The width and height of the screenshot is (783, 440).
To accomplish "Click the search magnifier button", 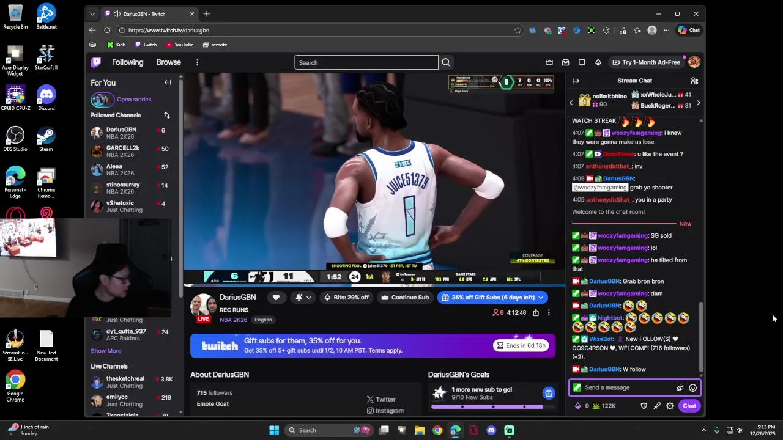I will [446, 62].
